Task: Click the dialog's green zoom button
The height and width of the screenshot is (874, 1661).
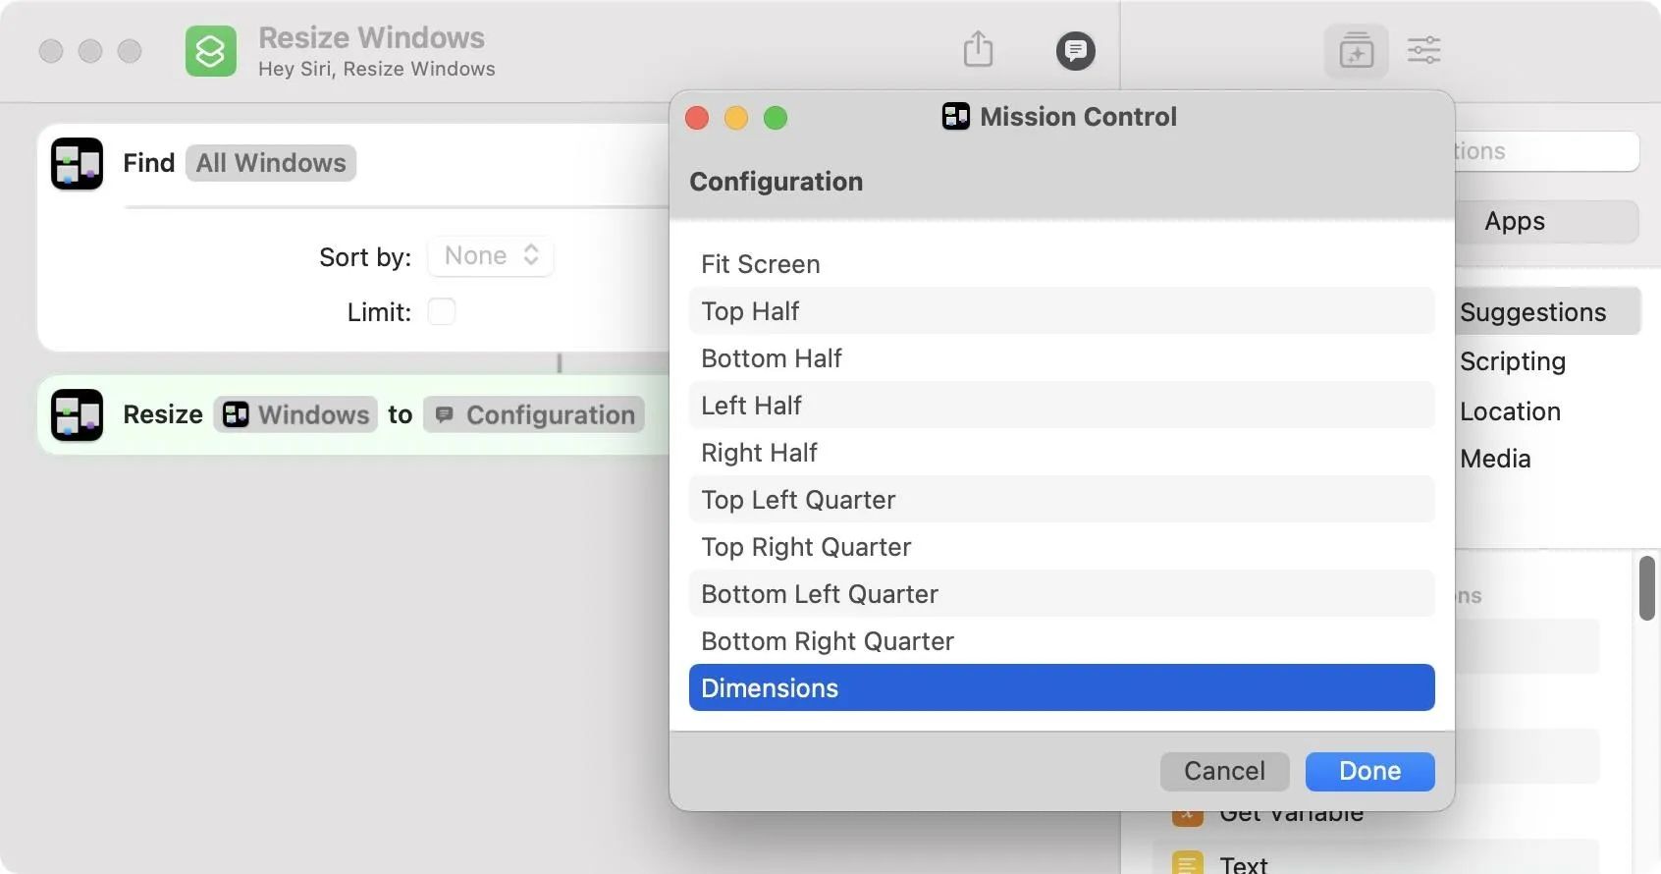Action: tap(776, 118)
